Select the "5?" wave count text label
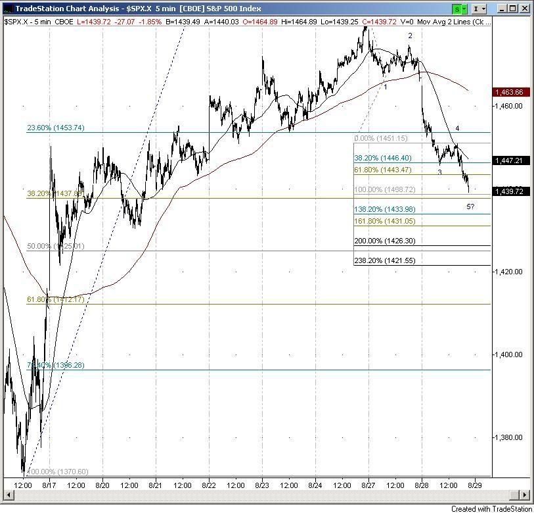Image resolution: width=534 pixels, height=513 pixels. 470,207
